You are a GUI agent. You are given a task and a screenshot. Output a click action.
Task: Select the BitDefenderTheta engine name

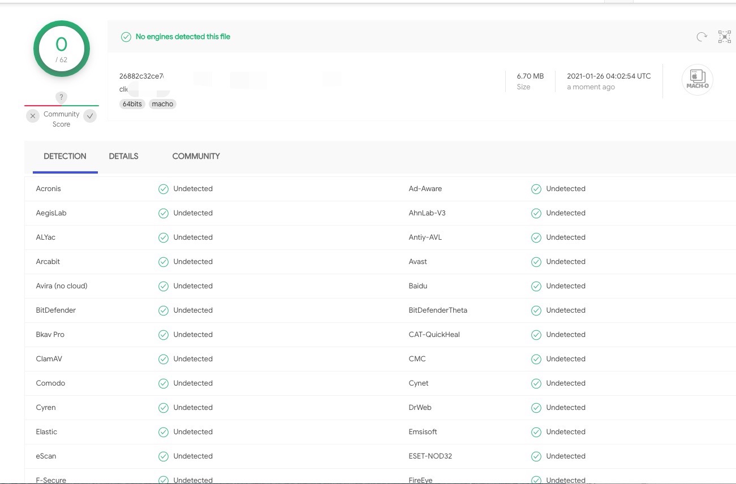click(x=438, y=310)
